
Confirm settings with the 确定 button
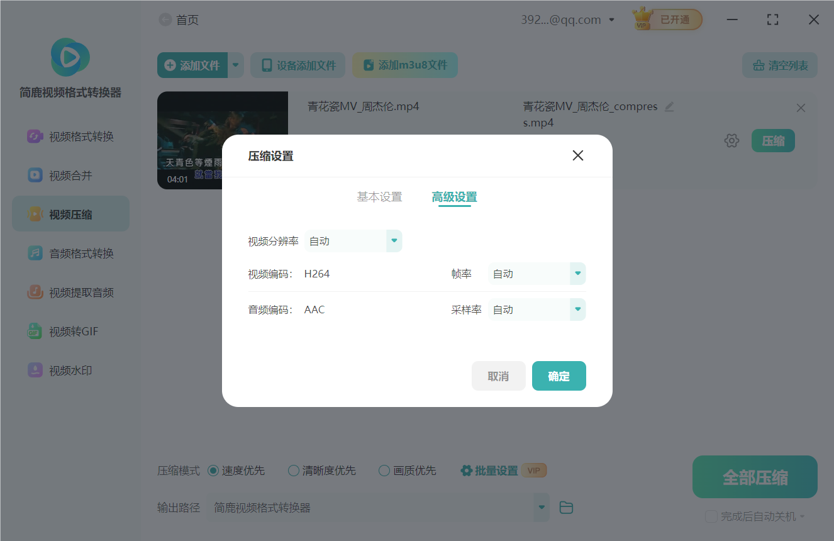[559, 376]
